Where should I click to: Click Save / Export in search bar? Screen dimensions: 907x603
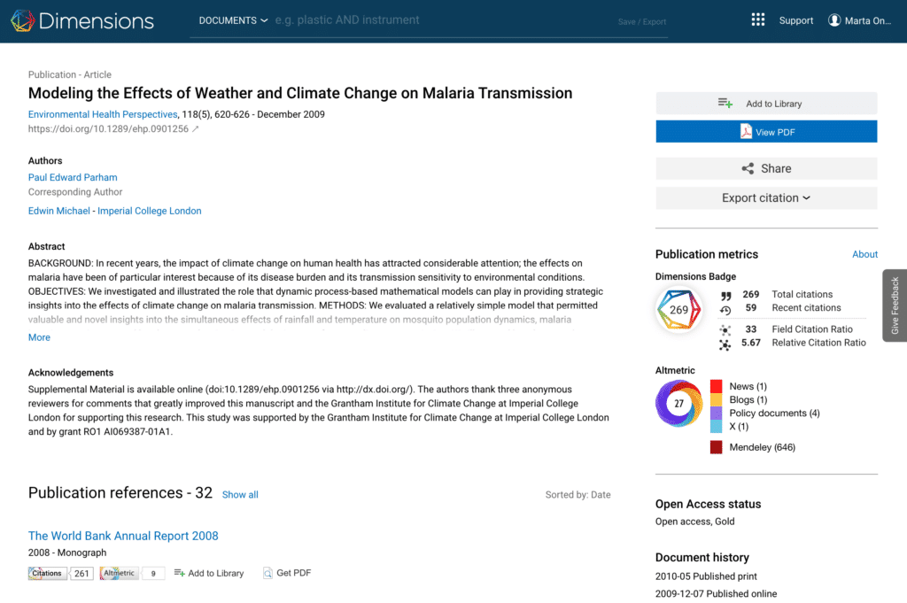click(641, 22)
